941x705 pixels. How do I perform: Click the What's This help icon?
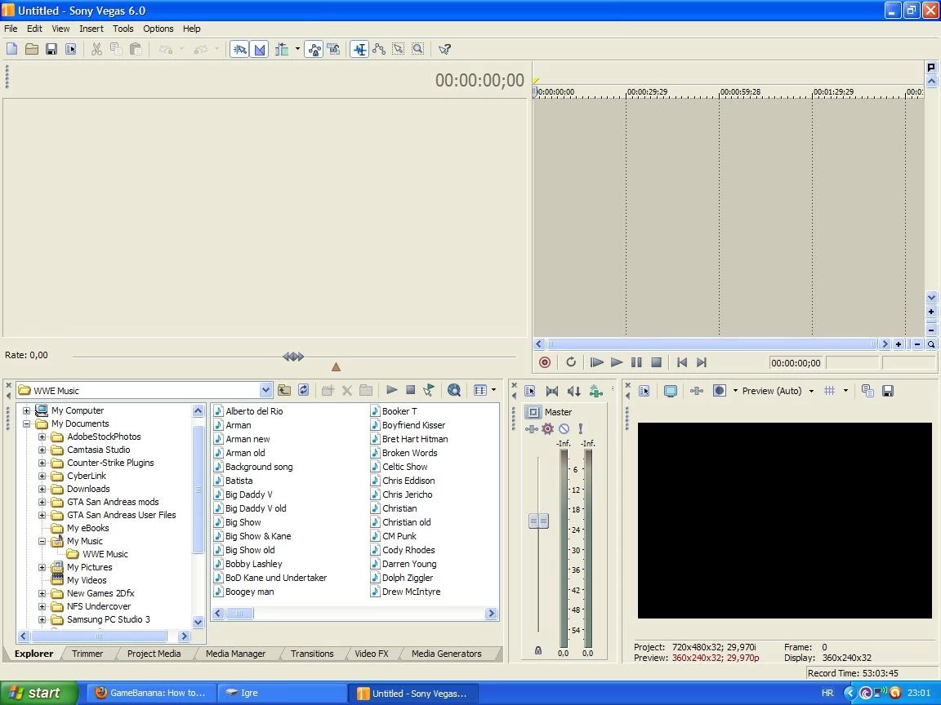click(444, 49)
